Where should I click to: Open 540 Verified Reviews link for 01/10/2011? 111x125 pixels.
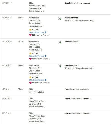pyautogui.click(x=36, y=80)
